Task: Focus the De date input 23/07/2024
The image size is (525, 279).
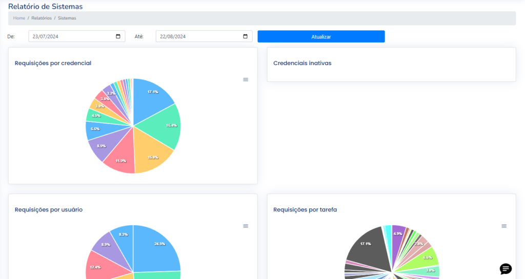Action: pyautogui.click(x=77, y=36)
